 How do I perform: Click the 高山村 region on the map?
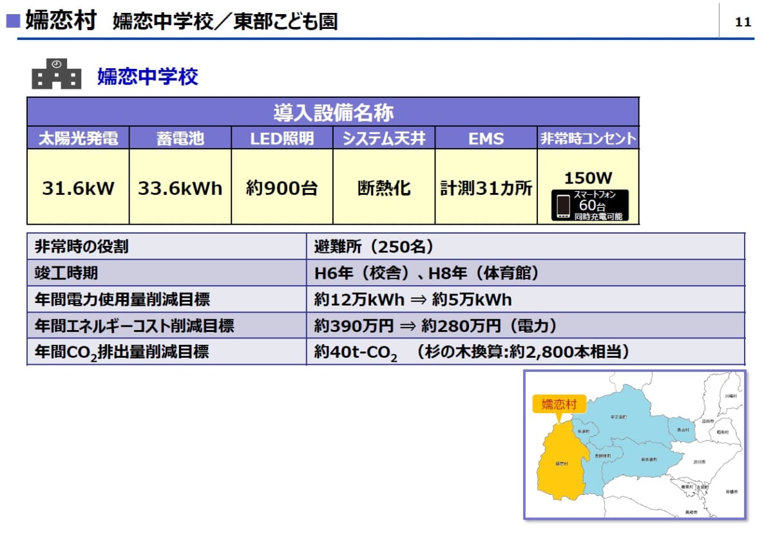pos(682,430)
